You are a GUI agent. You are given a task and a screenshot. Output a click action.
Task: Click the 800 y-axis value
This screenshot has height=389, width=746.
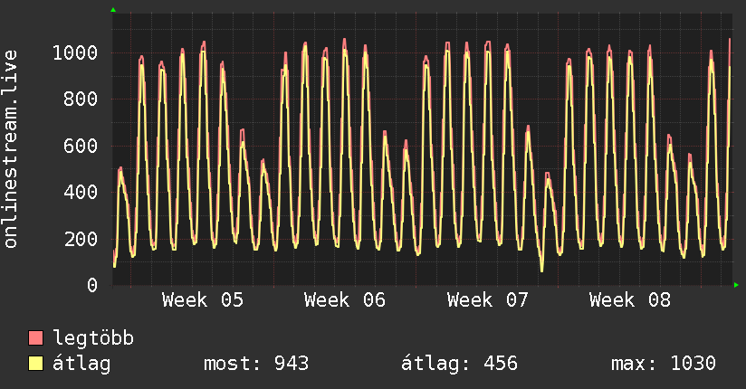(x=81, y=99)
